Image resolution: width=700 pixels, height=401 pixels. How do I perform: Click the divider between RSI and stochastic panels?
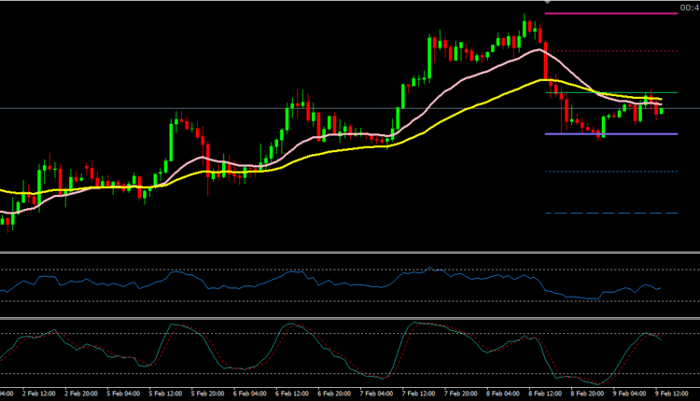[350, 318]
